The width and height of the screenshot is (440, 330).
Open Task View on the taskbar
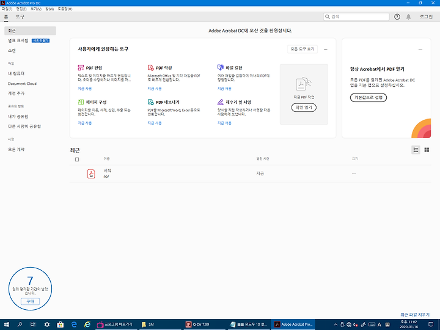tap(33, 324)
